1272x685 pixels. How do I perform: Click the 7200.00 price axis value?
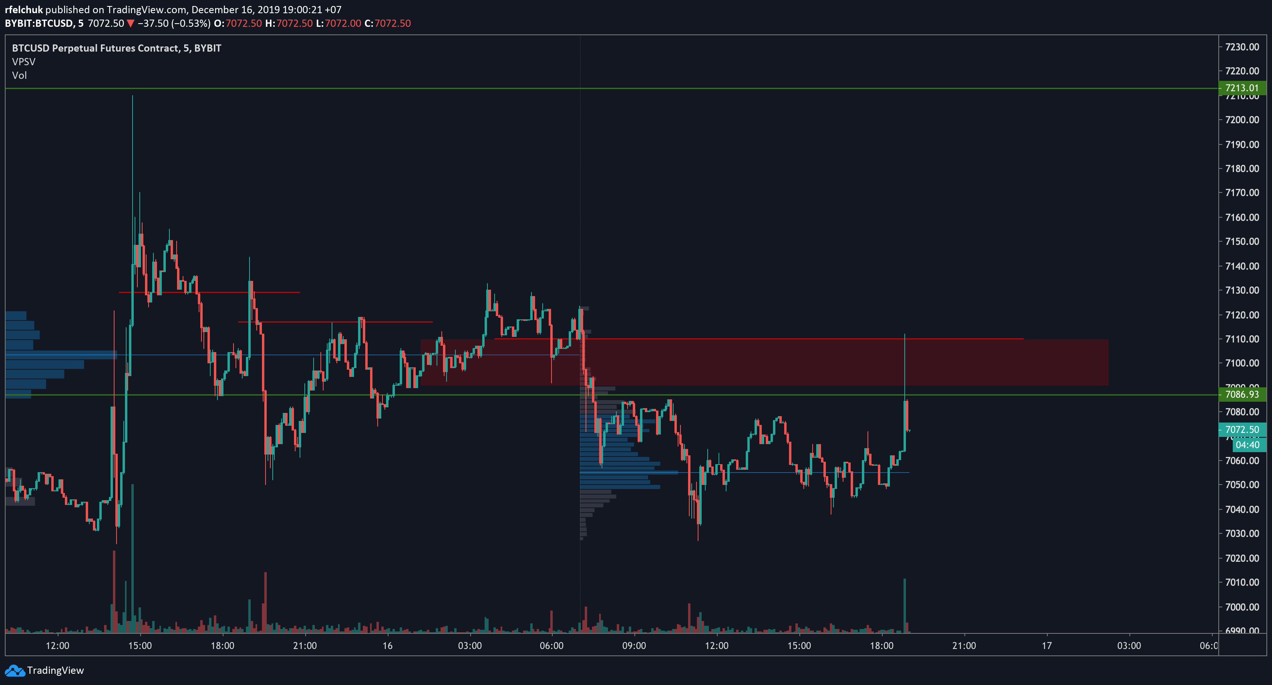1242,120
